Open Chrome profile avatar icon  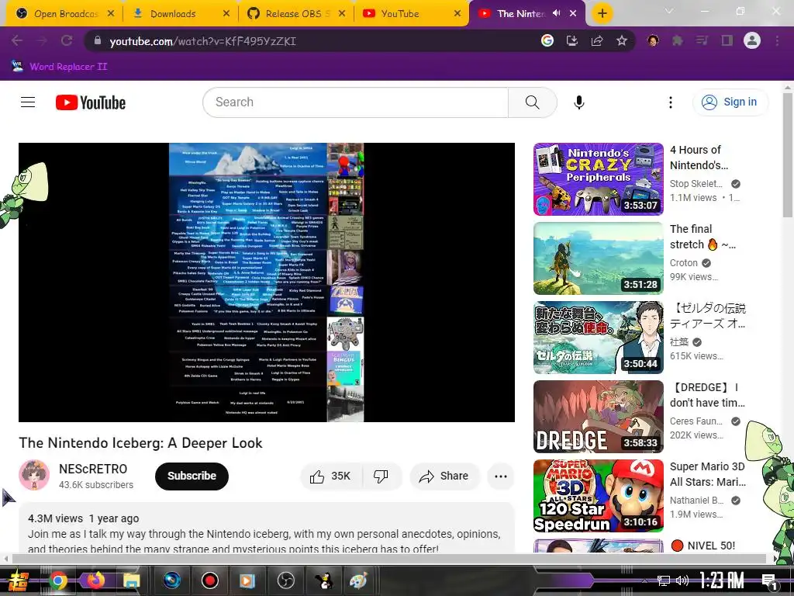click(752, 40)
